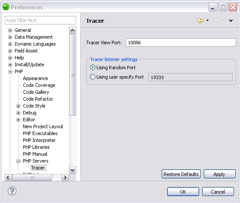Expand the Help tree node
This screenshot has height=203, width=240.
coord(10,58)
